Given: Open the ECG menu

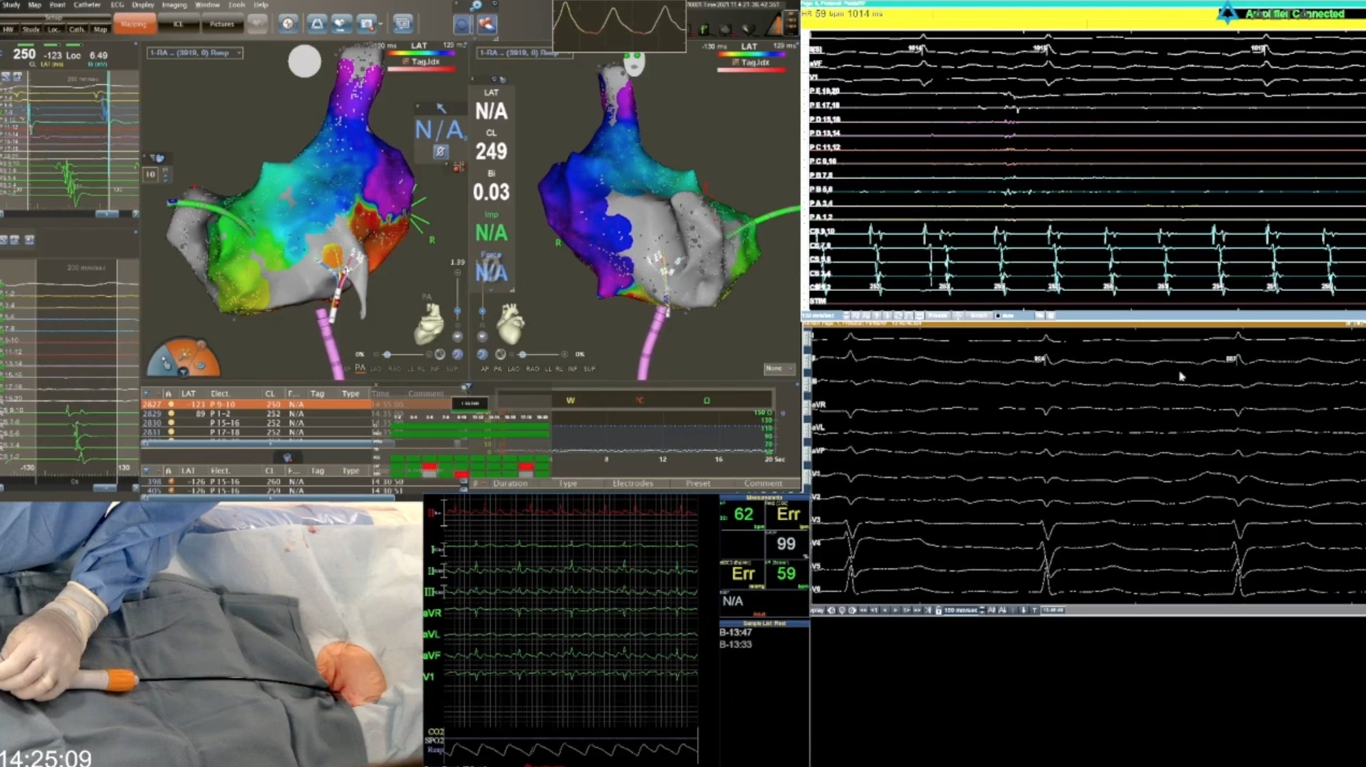Looking at the screenshot, I should [x=117, y=5].
